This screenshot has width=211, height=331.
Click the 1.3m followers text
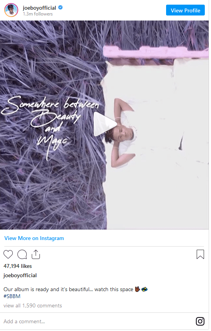pyautogui.click(x=38, y=14)
